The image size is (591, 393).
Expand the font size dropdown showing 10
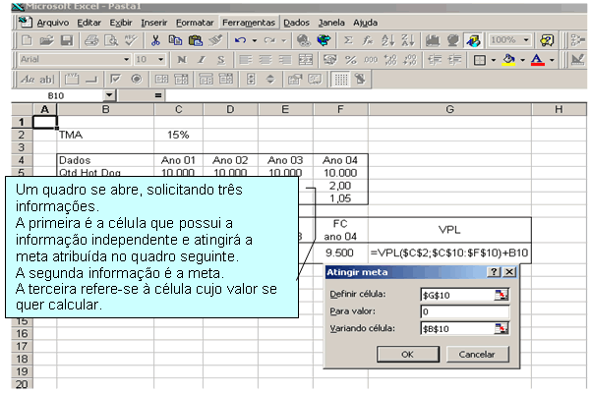(x=161, y=60)
